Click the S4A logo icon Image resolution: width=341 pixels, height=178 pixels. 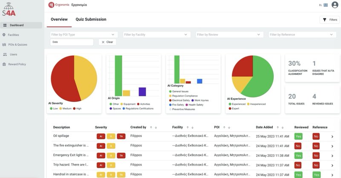coord(9,9)
